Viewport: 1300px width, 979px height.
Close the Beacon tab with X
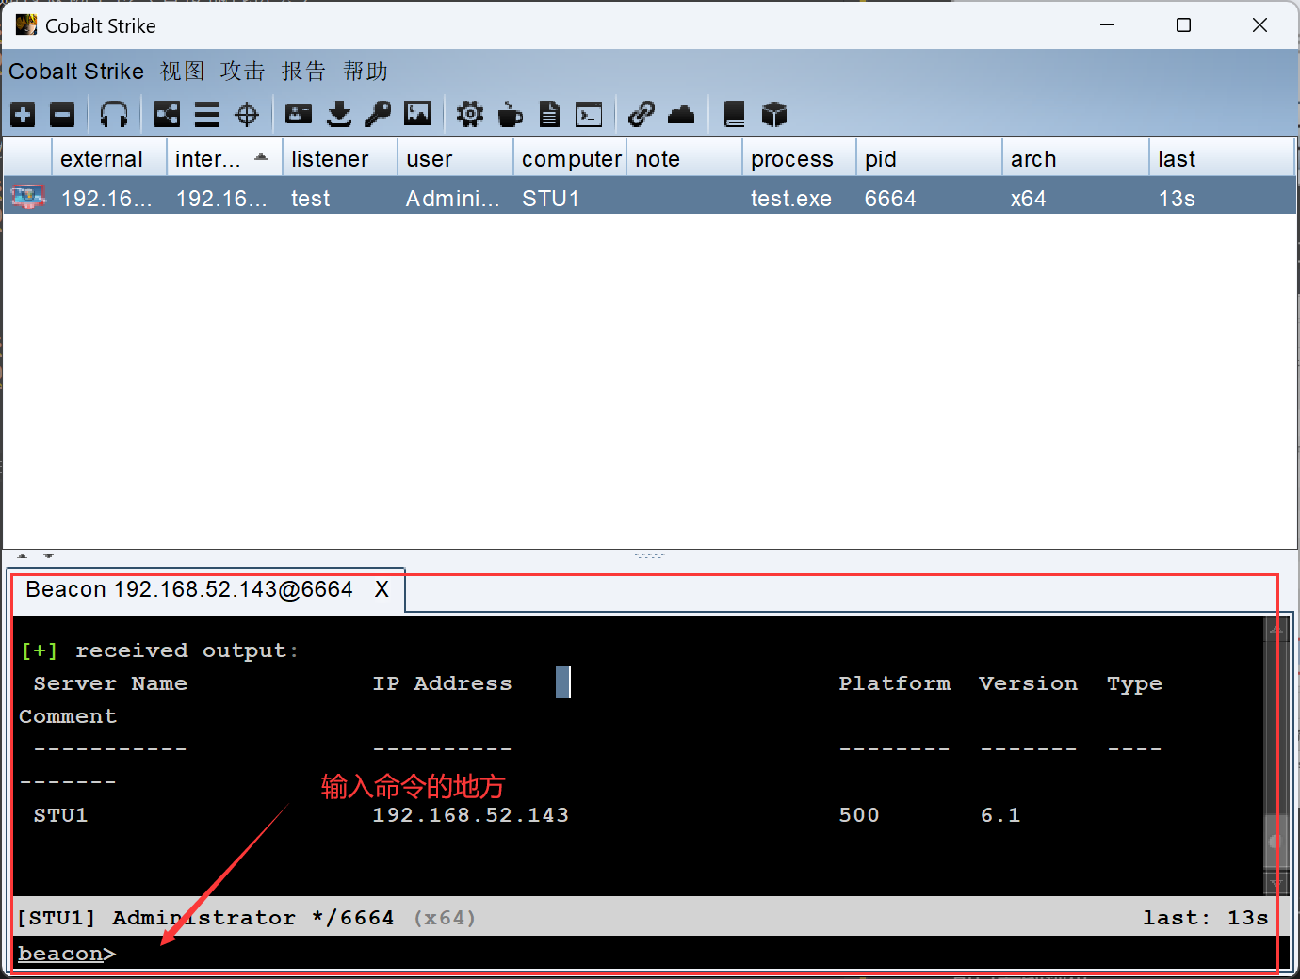click(382, 589)
